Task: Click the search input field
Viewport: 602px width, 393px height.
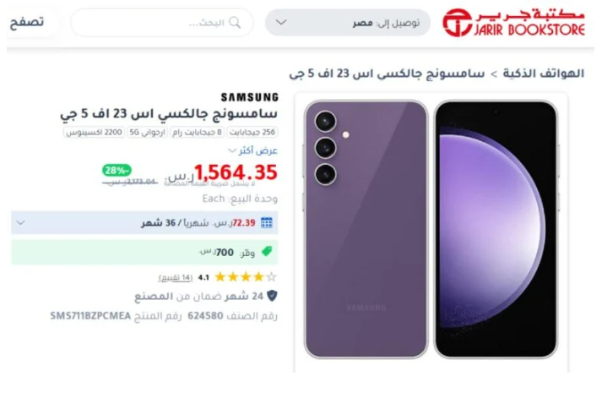Action: (x=162, y=23)
